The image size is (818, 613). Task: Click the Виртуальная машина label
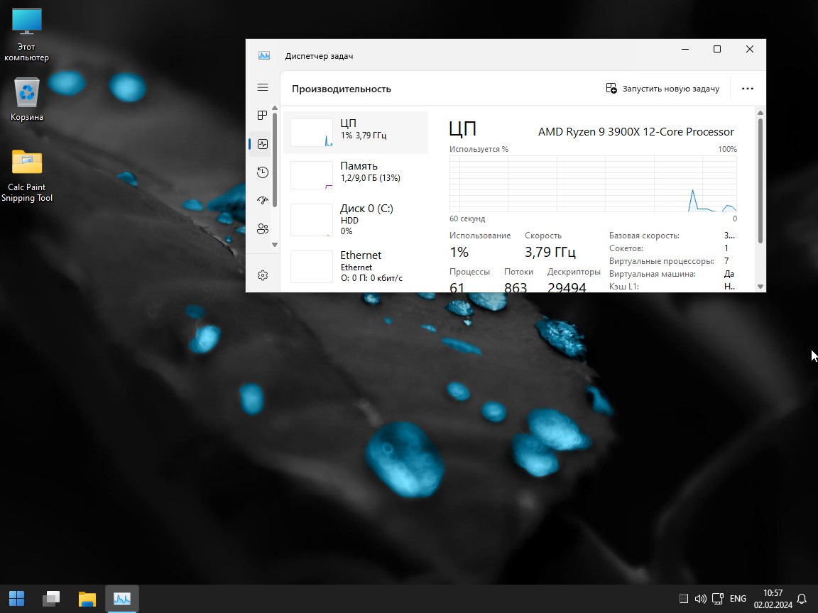652,274
